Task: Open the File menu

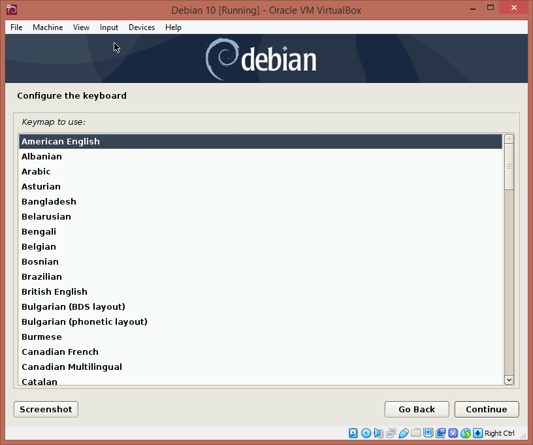Action: point(16,27)
